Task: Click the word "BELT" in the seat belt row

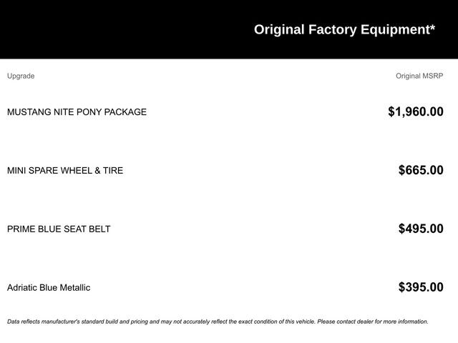Action: coord(99,229)
